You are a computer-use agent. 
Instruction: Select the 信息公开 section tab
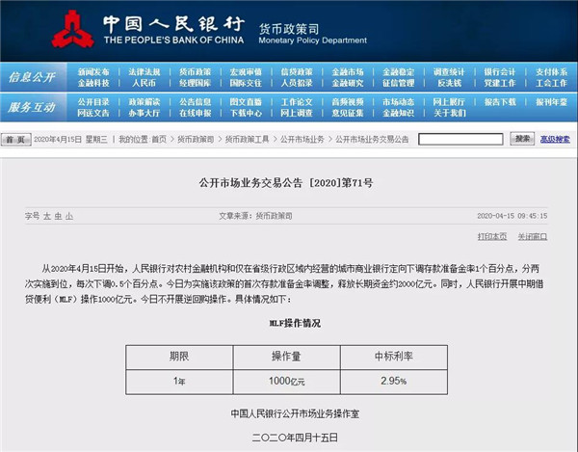click(33, 77)
